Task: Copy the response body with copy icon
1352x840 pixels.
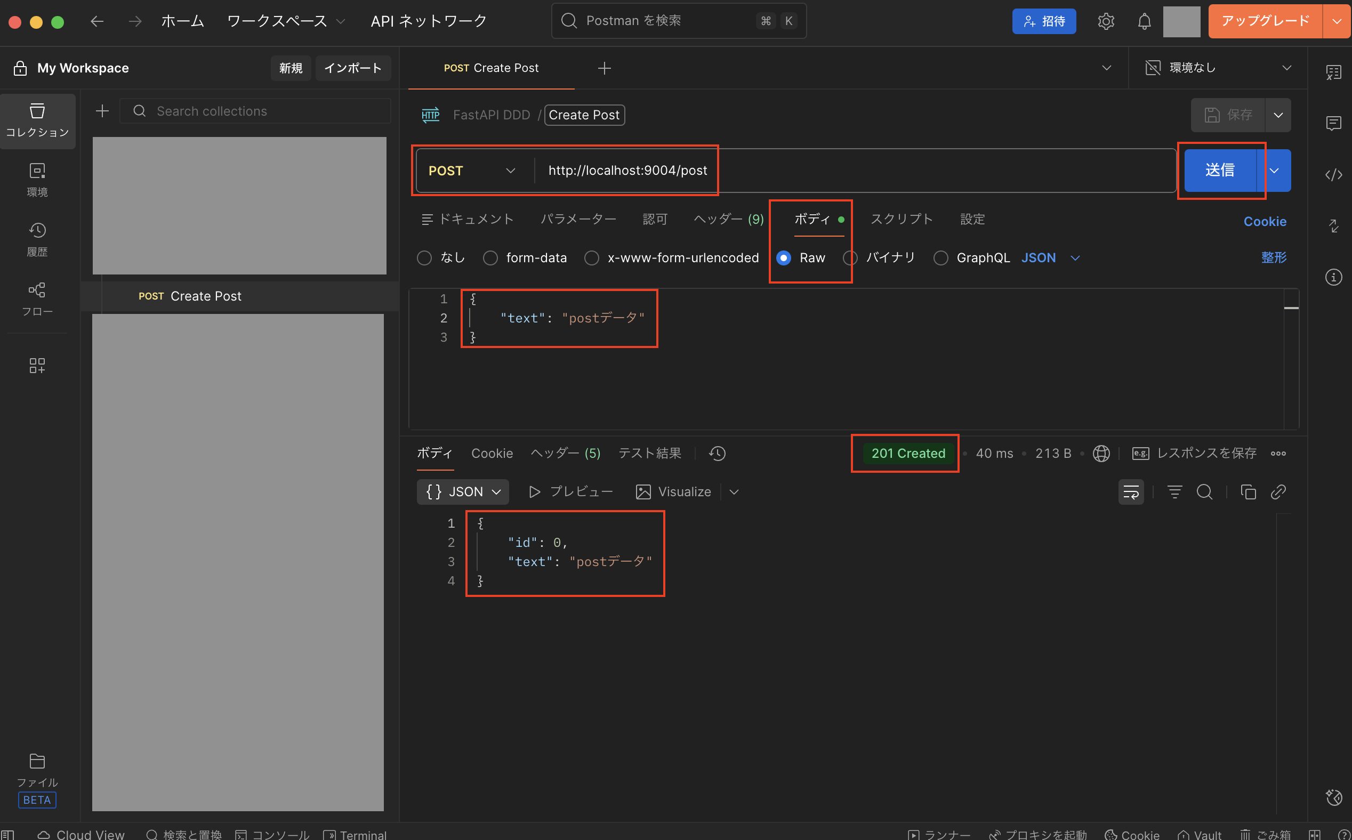Action: click(1248, 491)
